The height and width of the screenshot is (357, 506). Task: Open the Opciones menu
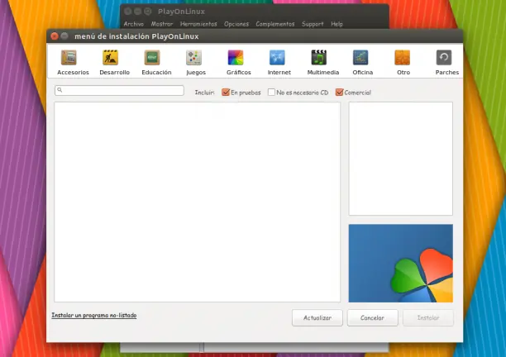tap(236, 24)
